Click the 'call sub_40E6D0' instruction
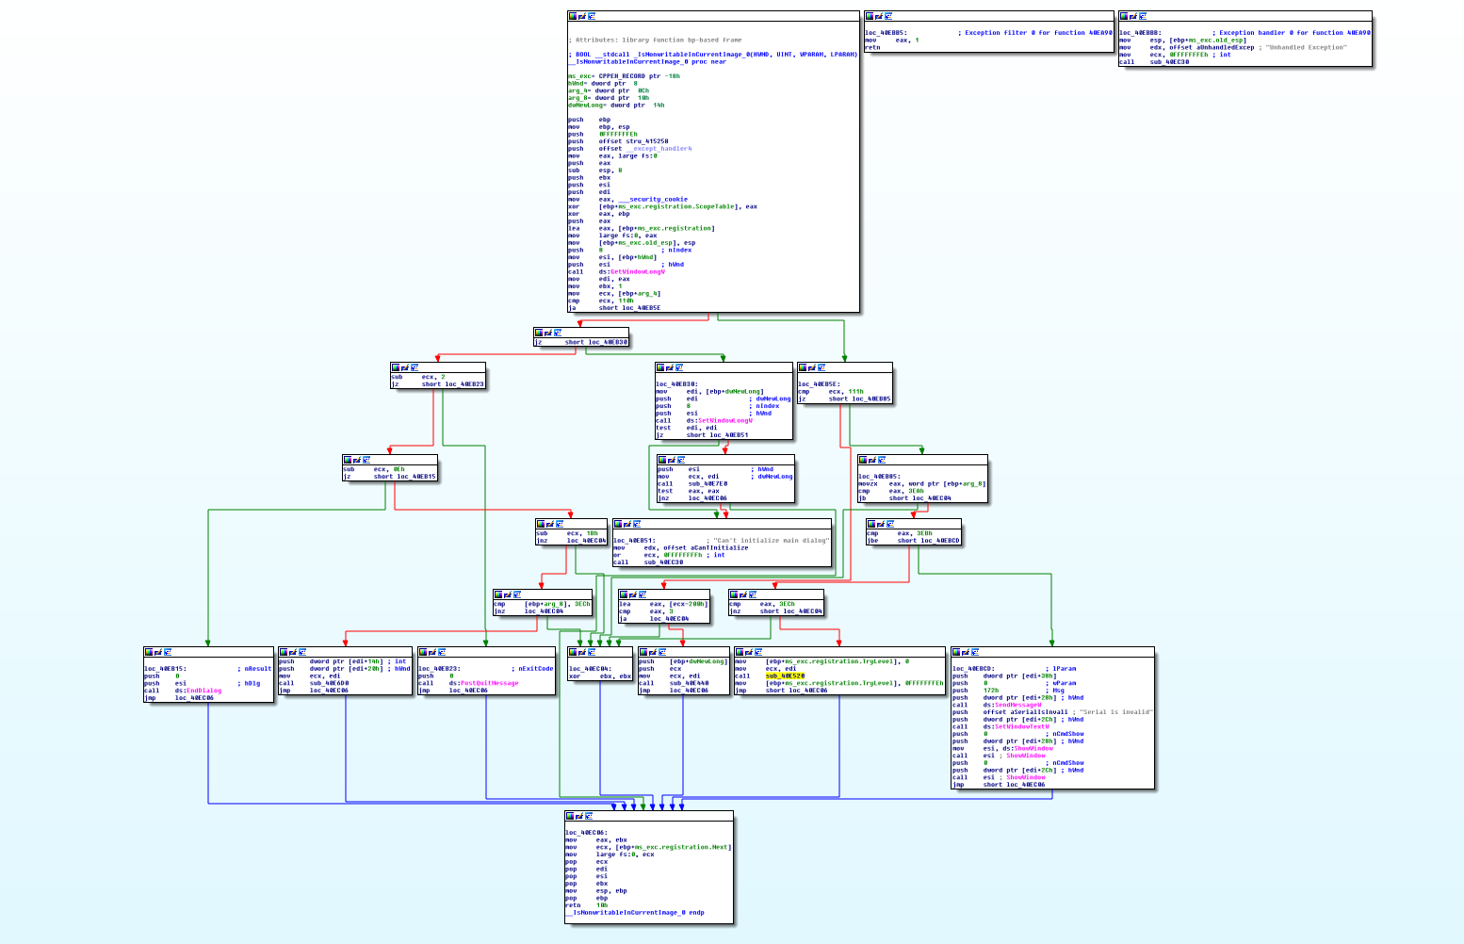 point(314,683)
